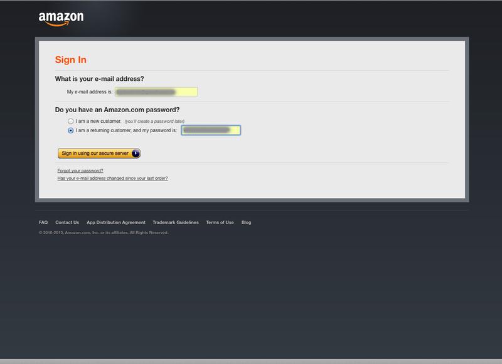Click the "Sign In" heading
Screen dimensions: 502x364
click(x=71, y=60)
